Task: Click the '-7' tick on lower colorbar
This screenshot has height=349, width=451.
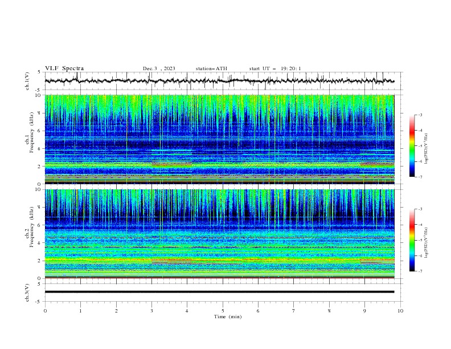Action: pyautogui.click(x=420, y=271)
